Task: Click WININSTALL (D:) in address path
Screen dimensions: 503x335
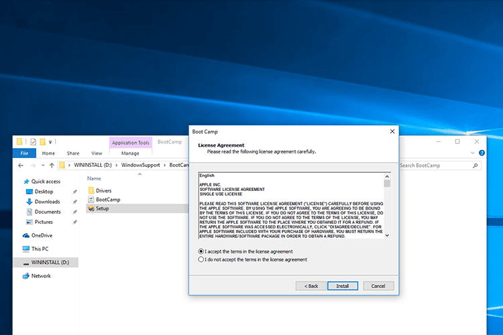Action: click(x=93, y=165)
